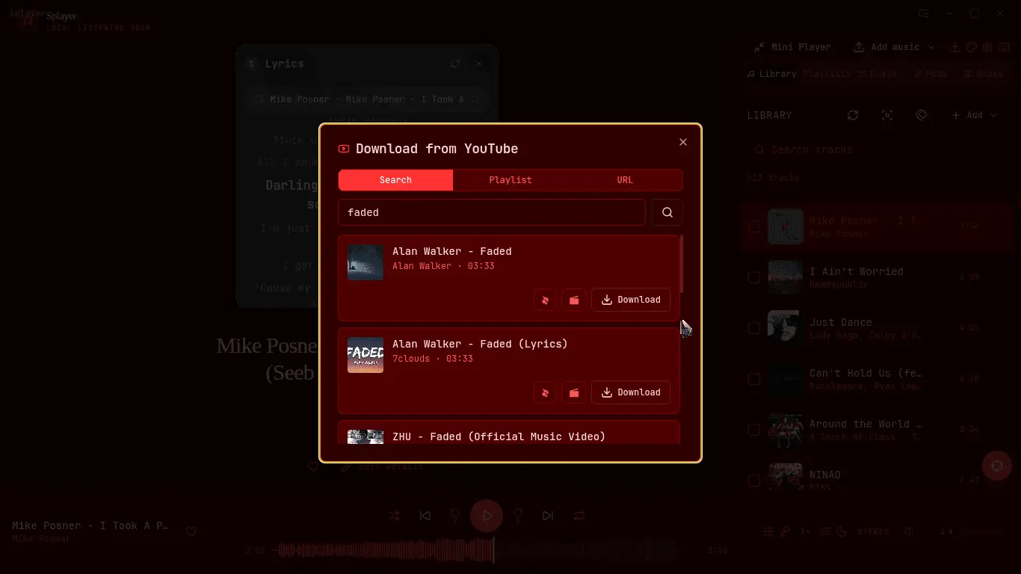Mute with the speaker volume icon

coord(909,531)
